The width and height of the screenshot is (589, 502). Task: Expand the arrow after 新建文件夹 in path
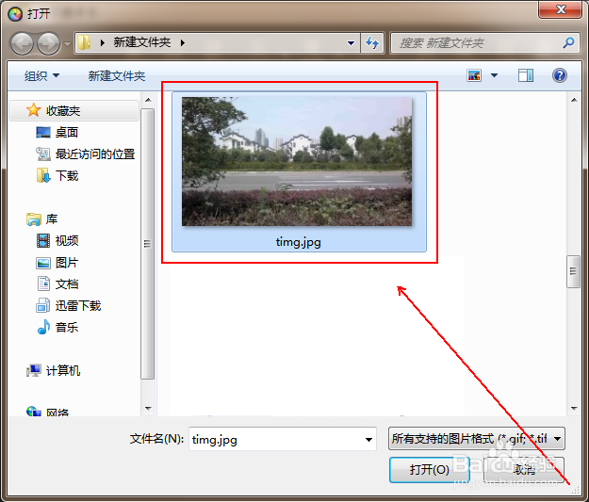pyautogui.click(x=183, y=42)
